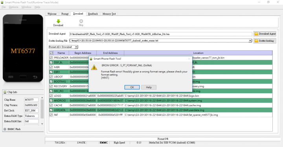Click the system.img location cell
283x147 pixels.
tap(198, 101)
